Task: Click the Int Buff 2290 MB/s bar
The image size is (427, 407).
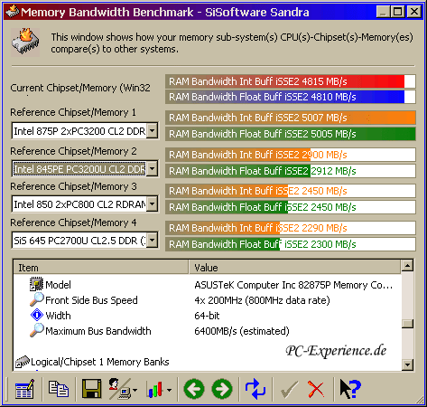Action: coord(291,228)
